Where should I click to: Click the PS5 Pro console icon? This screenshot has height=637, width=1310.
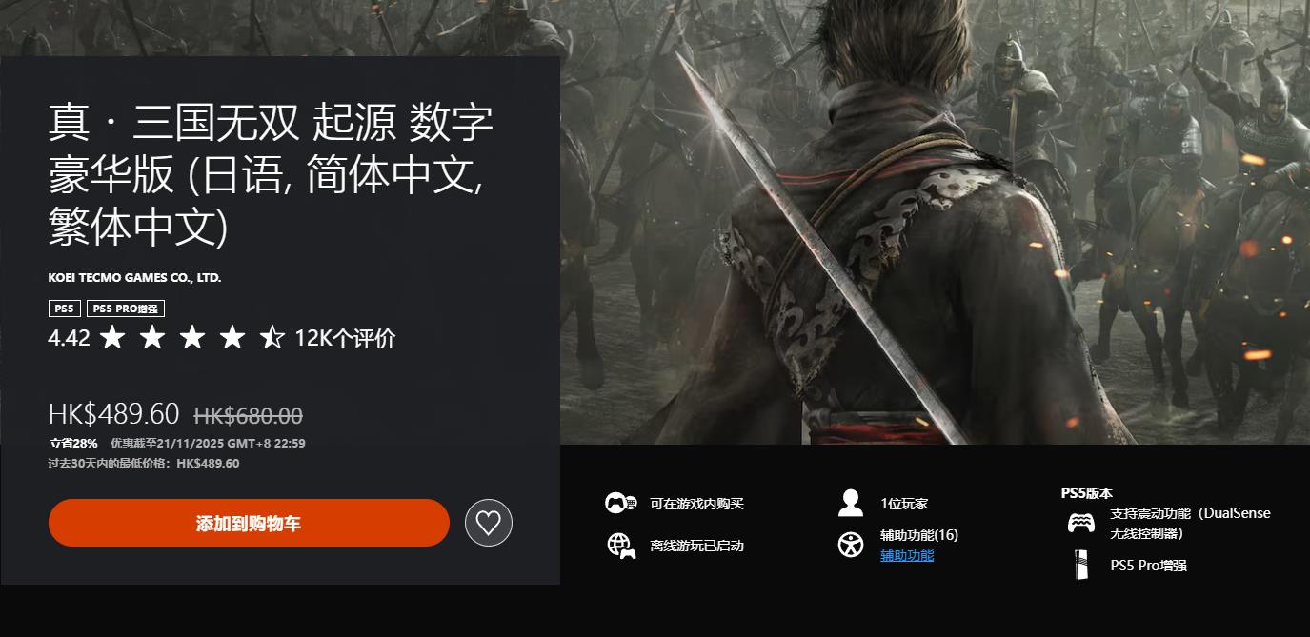tap(1081, 565)
